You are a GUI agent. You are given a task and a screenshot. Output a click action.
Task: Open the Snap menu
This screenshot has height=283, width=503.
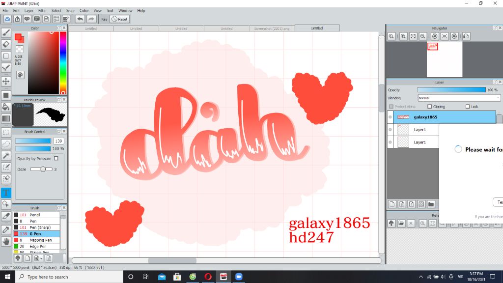tap(70, 11)
